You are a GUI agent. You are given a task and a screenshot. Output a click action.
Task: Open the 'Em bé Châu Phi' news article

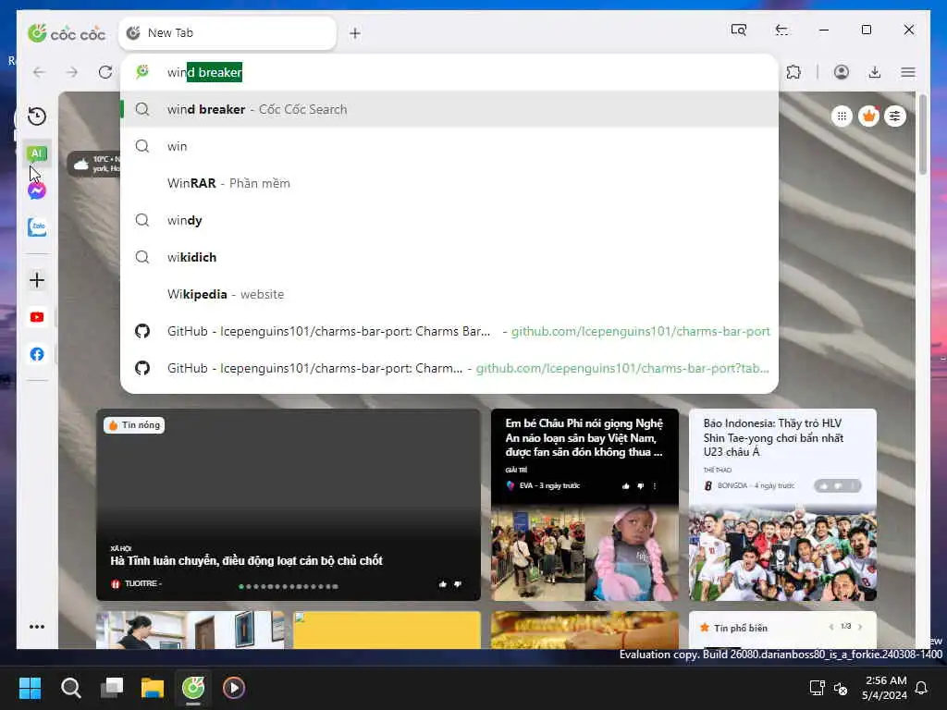click(x=584, y=437)
